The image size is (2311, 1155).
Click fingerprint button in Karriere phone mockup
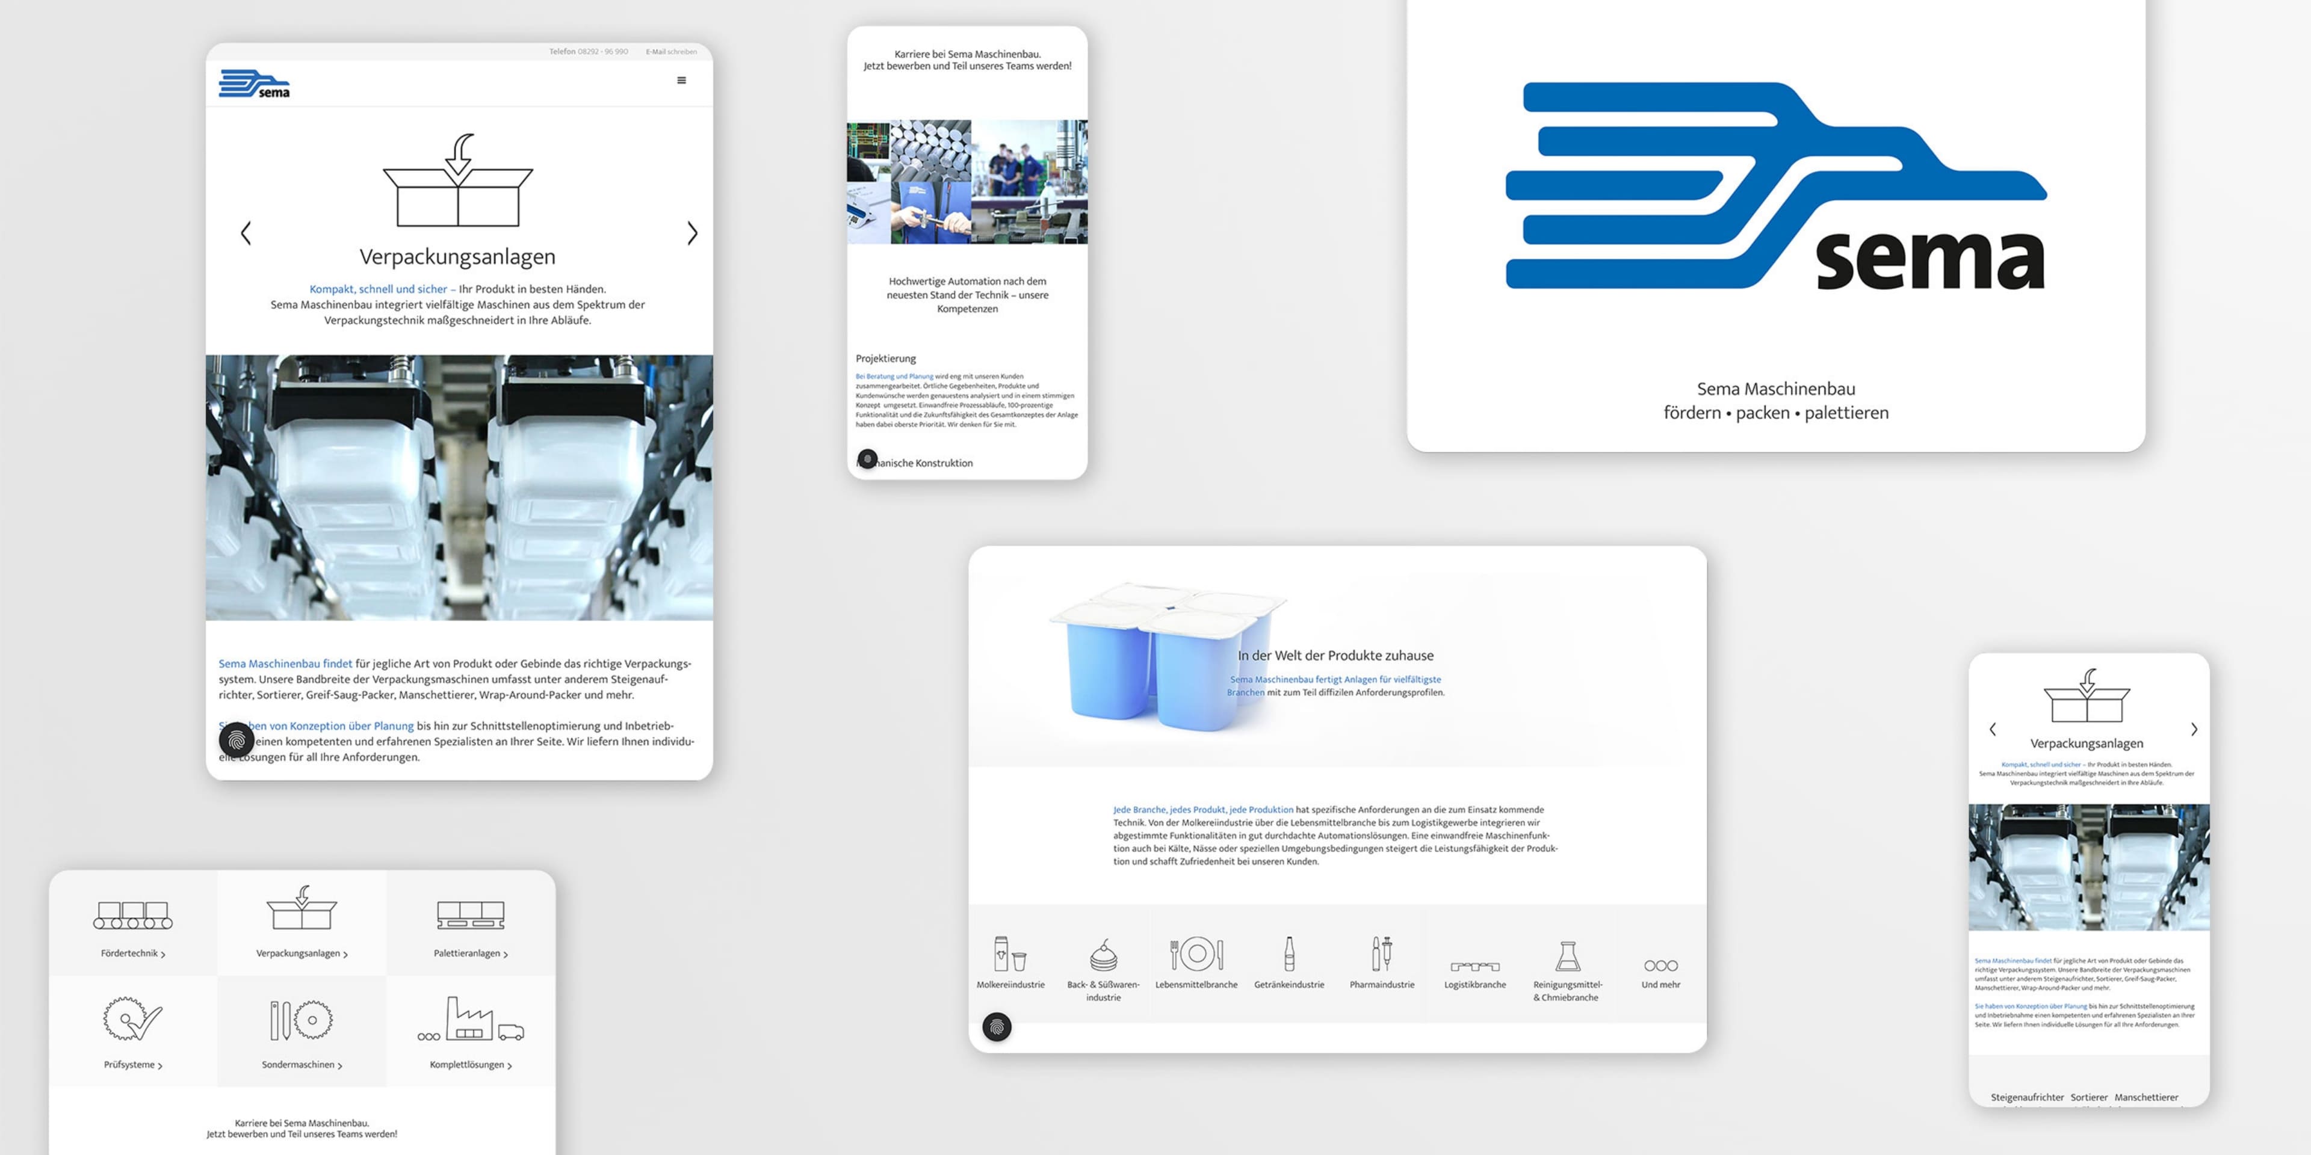[x=867, y=459]
